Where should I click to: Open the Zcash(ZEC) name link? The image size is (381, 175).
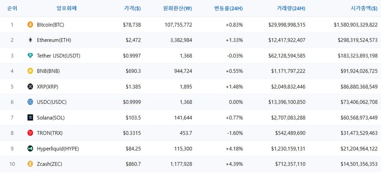coord(50,164)
